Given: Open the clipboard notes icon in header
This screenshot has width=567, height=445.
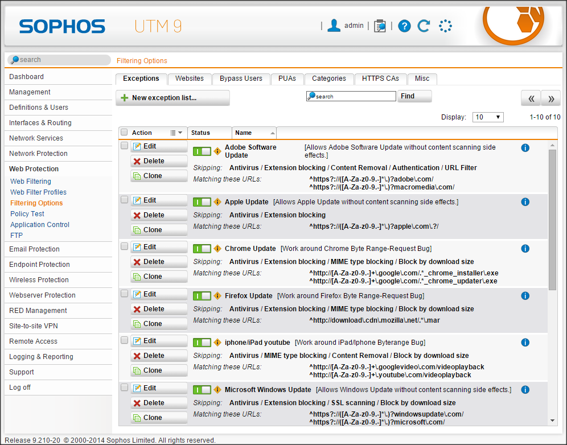Looking at the screenshot, I should 380,26.
